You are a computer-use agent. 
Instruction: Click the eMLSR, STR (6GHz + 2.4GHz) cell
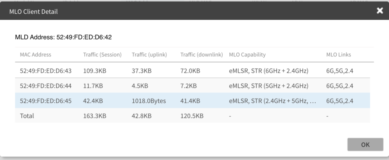coord(269,71)
